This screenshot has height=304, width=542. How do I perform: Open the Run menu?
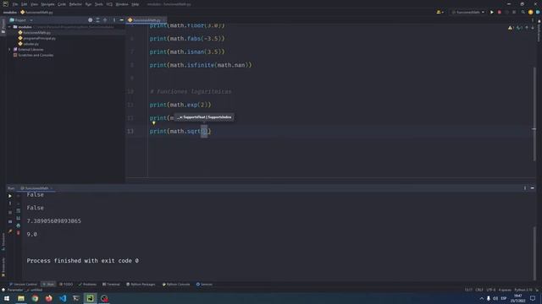click(x=88, y=4)
